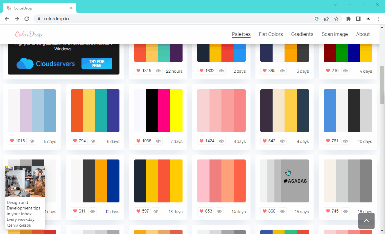Toggle the eye icon on the 1035-likes palette
Screen dimensions: 385x234
coord(158,141)
